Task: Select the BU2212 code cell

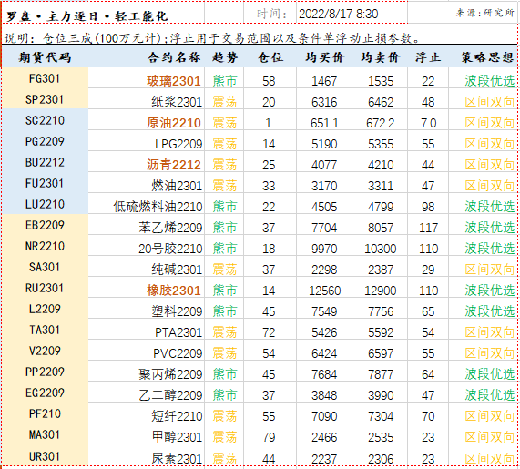Action: click(x=45, y=162)
